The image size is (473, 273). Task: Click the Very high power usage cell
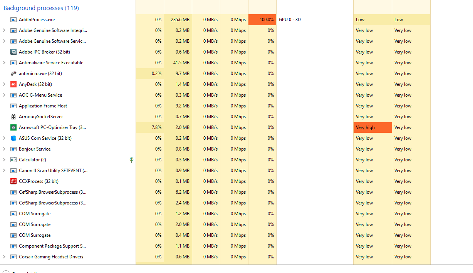[372, 127]
